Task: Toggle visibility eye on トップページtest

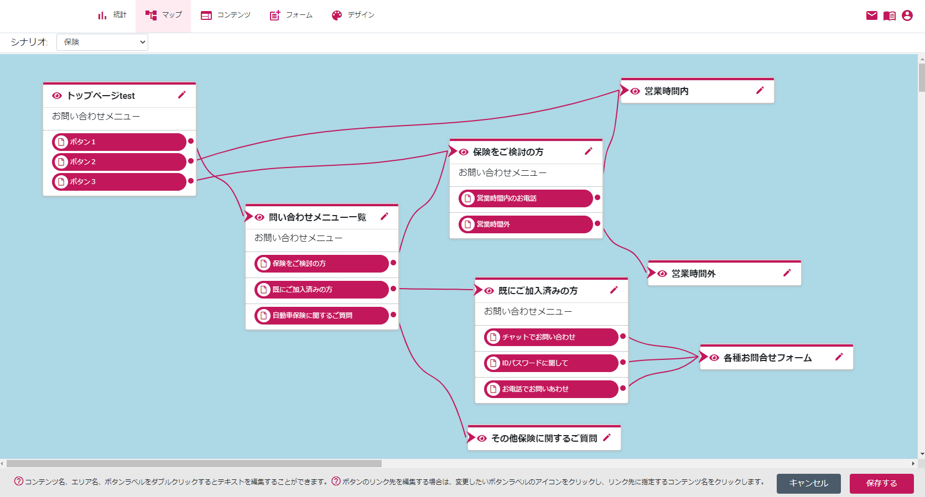Action: tap(57, 96)
